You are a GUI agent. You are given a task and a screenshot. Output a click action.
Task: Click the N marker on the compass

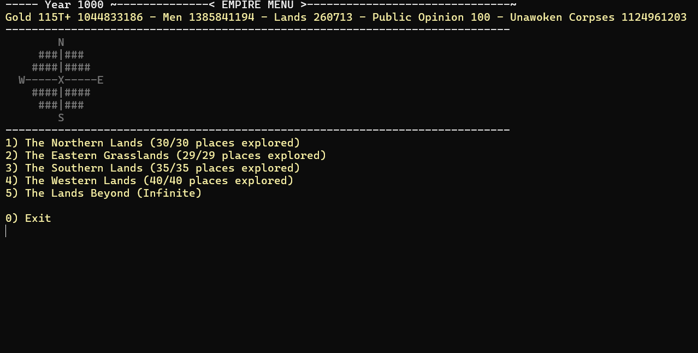coord(61,43)
